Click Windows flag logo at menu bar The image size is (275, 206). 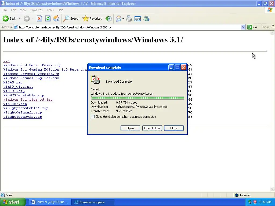pyautogui.click(x=270, y=10)
